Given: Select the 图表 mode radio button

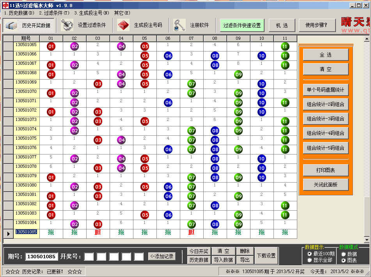Looking at the screenshot, I should coord(343,260).
